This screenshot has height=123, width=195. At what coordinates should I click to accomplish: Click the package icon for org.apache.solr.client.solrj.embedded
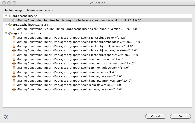14,42
